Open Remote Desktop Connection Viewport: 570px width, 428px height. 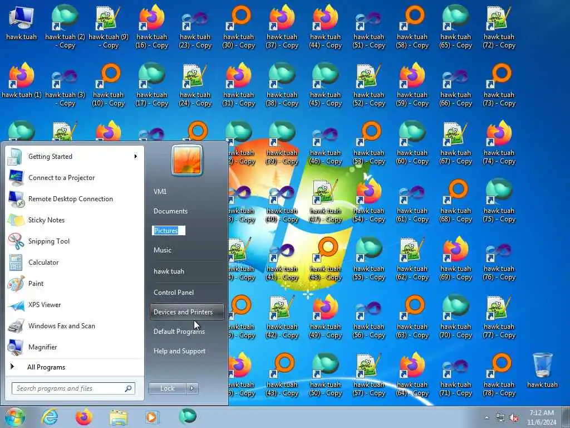point(75,199)
